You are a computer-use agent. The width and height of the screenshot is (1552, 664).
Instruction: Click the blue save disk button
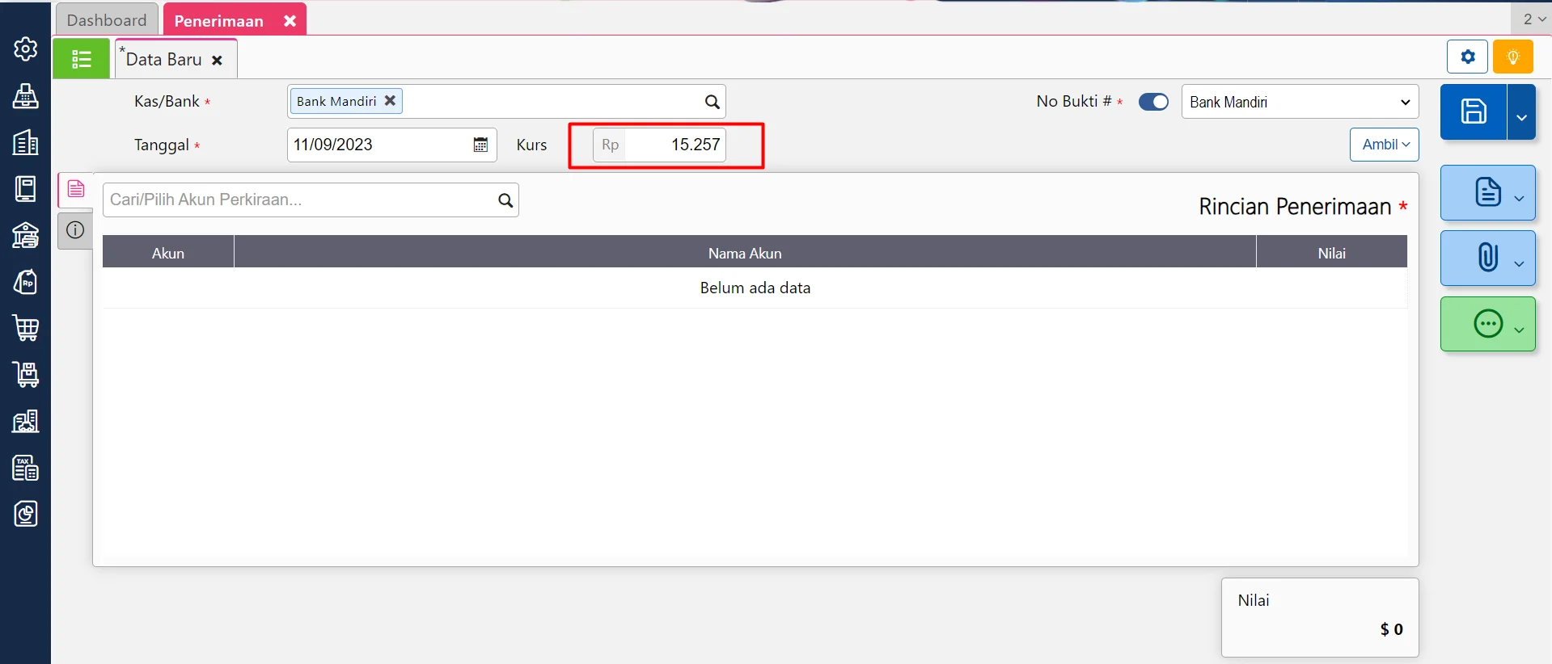click(1473, 111)
